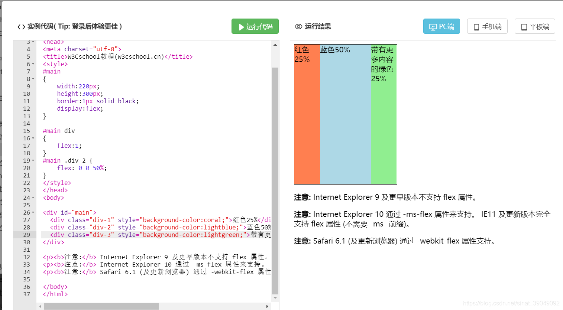Click the Safari 6.1 code line 34
This screenshot has height=310, width=563.
(x=157, y=272)
